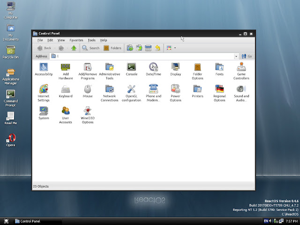Viewport: 300px width, 225px height.
Task: Open Folder Options applet
Action: (x=197, y=71)
